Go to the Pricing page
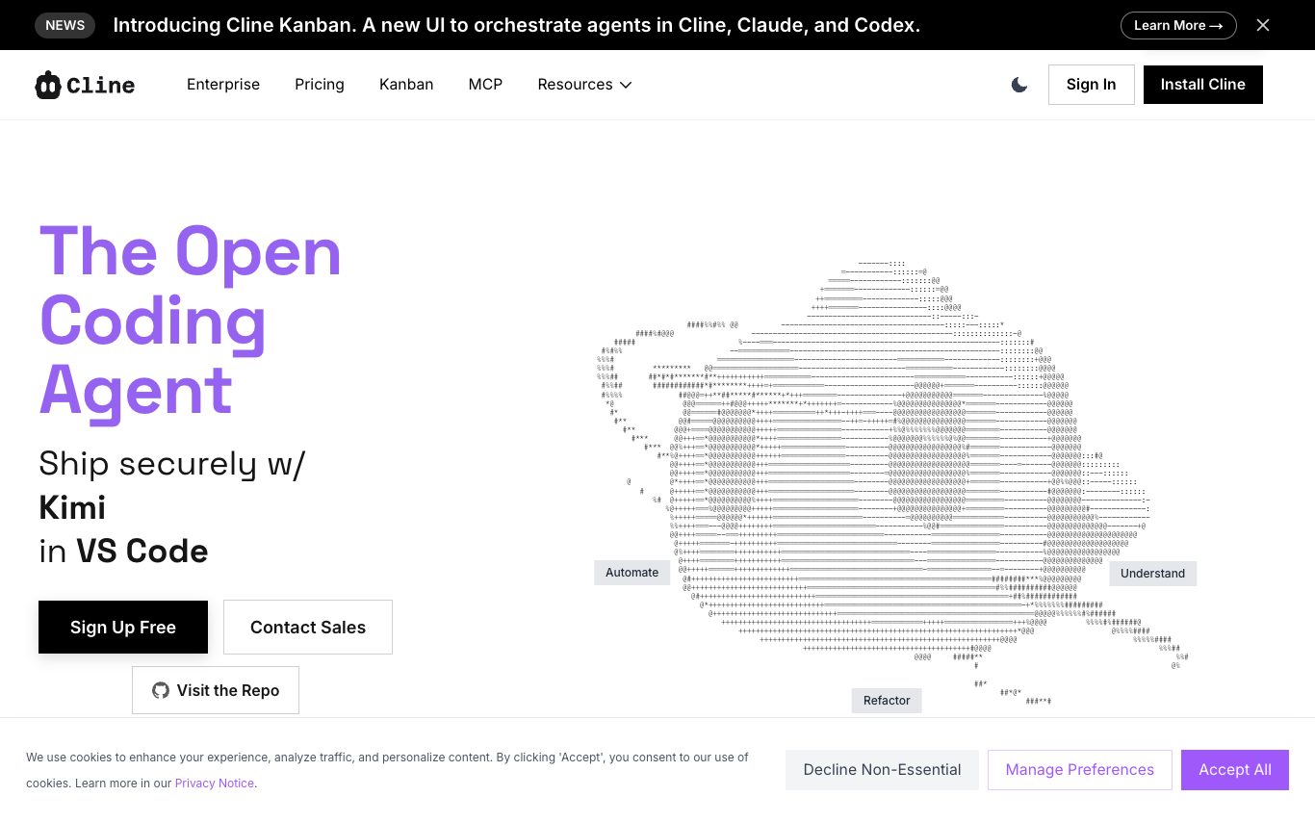Viewport: 1315px width, 822px height. [x=320, y=85]
